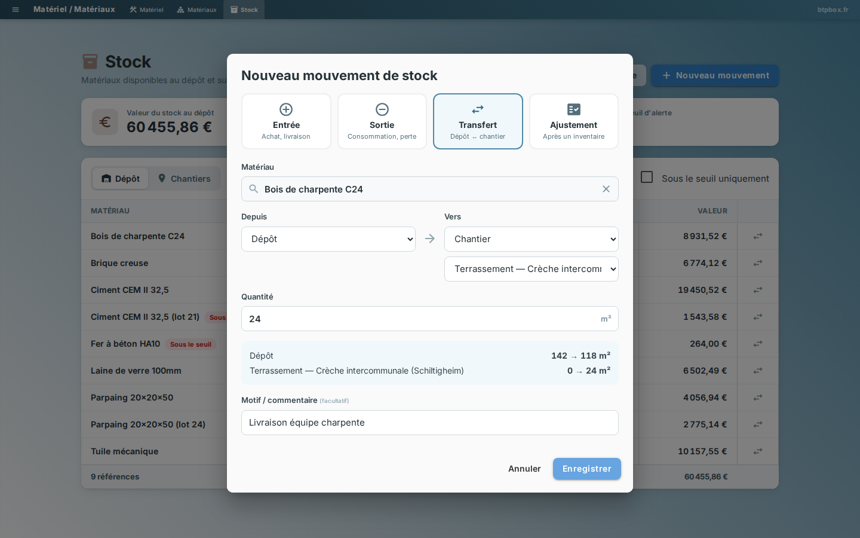Click the VALEUR column header
Viewport: 860px width, 538px height.
712,211
